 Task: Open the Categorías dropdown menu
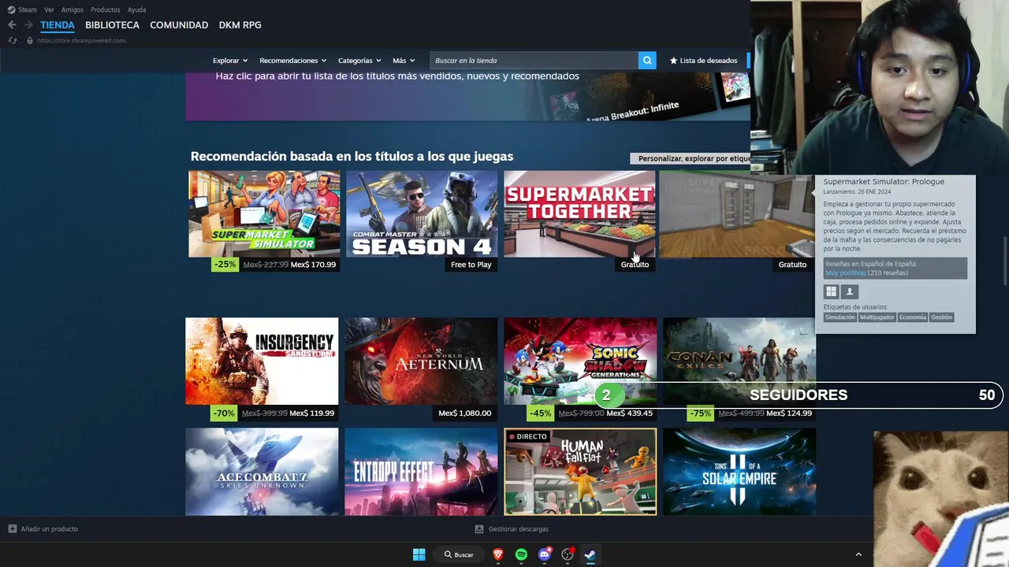359,61
